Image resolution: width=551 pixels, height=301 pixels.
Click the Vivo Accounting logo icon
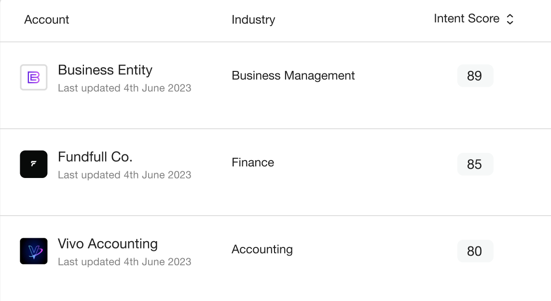pyautogui.click(x=34, y=251)
